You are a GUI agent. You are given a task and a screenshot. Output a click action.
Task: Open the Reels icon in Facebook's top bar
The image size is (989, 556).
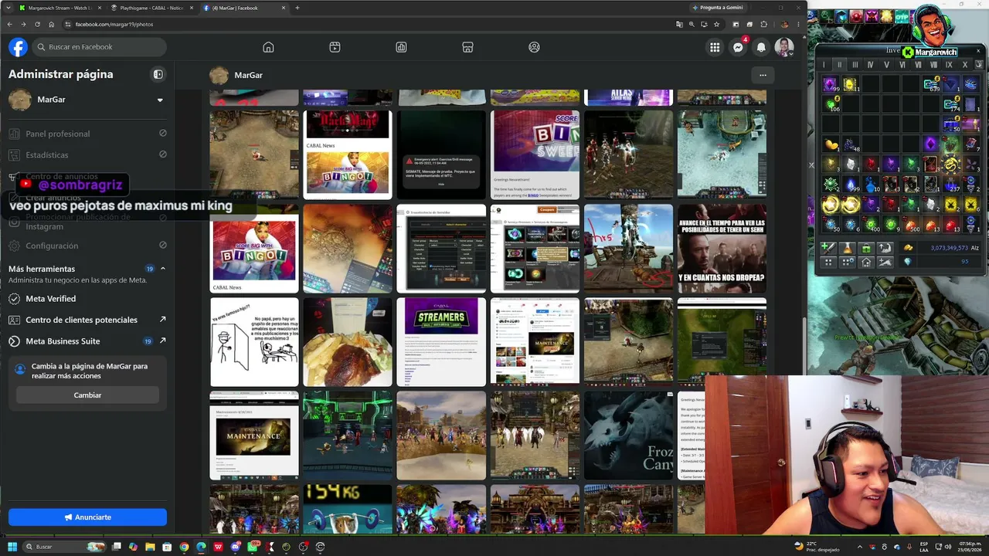(x=335, y=47)
